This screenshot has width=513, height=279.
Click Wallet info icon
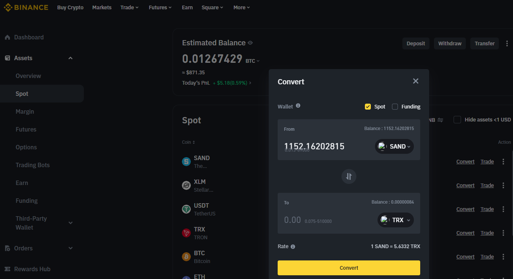pos(298,106)
